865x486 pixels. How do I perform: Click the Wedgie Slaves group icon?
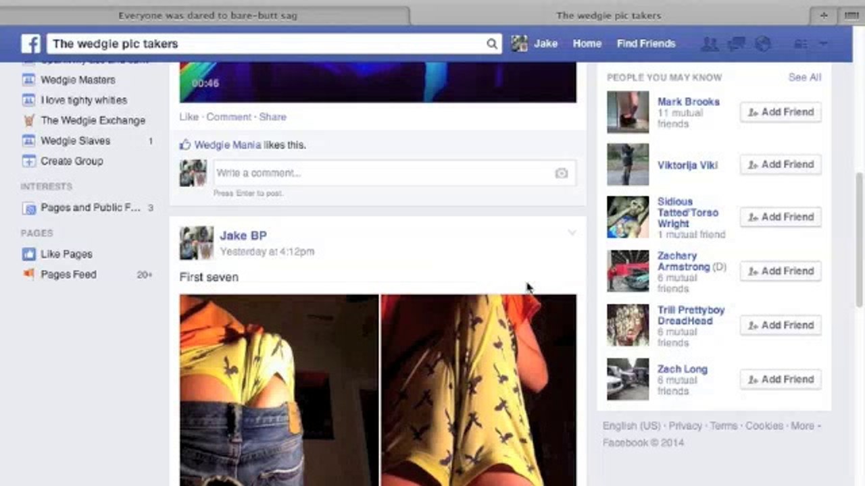tap(28, 140)
